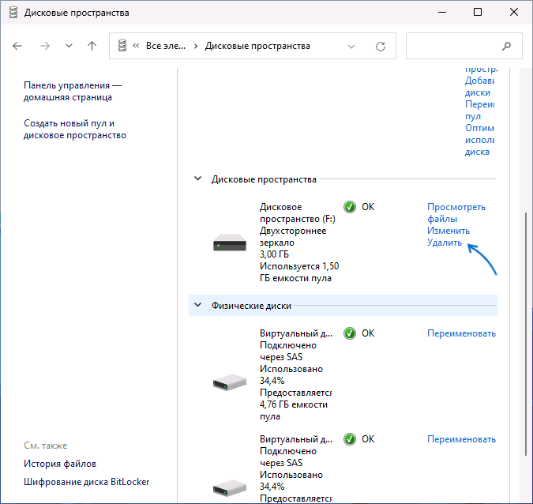The width and height of the screenshot is (533, 504).
Task: Click the "Изменить" link
Action: tap(449, 231)
